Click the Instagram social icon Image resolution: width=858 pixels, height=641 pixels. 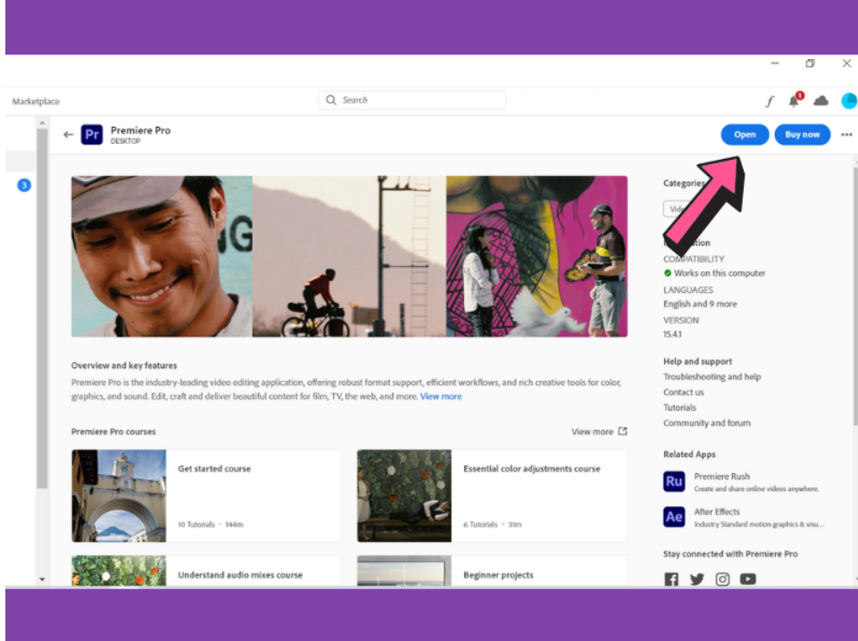click(x=722, y=579)
